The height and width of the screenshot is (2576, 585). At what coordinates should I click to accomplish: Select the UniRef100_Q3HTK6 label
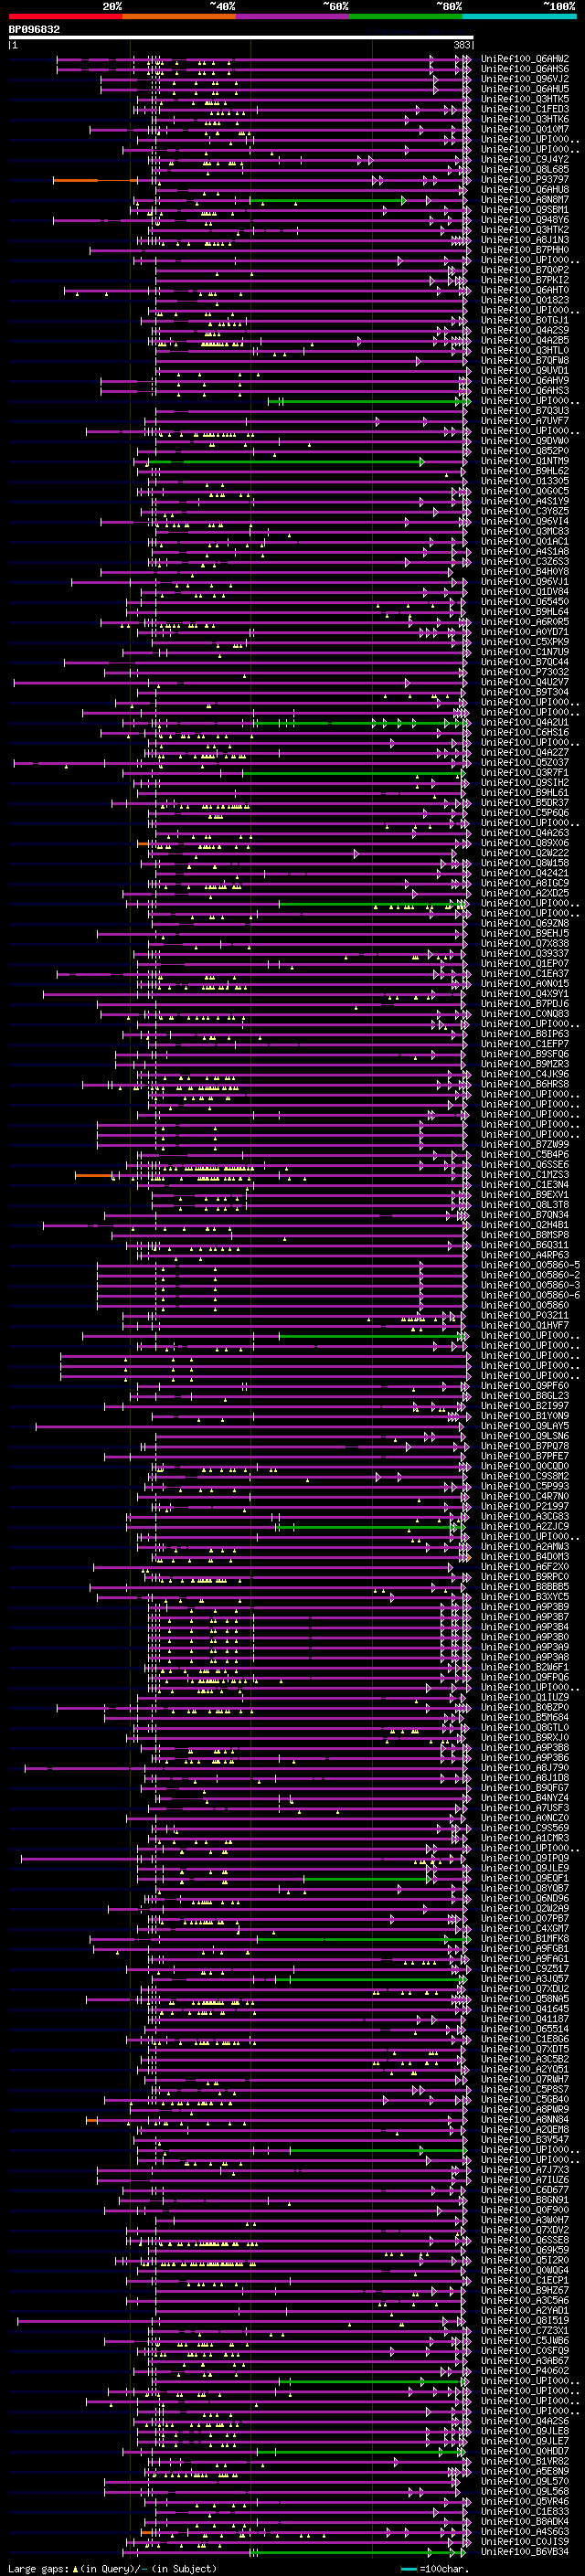(x=525, y=119)
